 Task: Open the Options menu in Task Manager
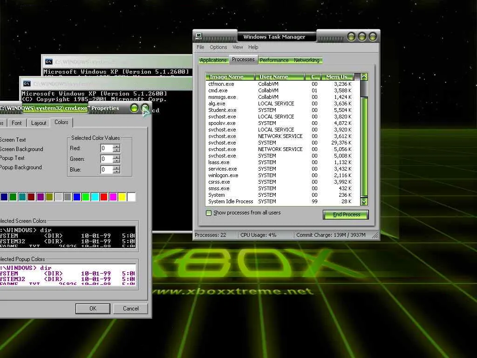coord(218,47)
